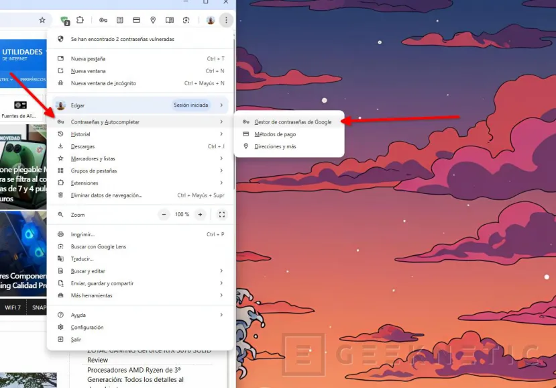The image size is (556, 388).
Task: Open the reading list book icon
Action: (x=170, y=19)
